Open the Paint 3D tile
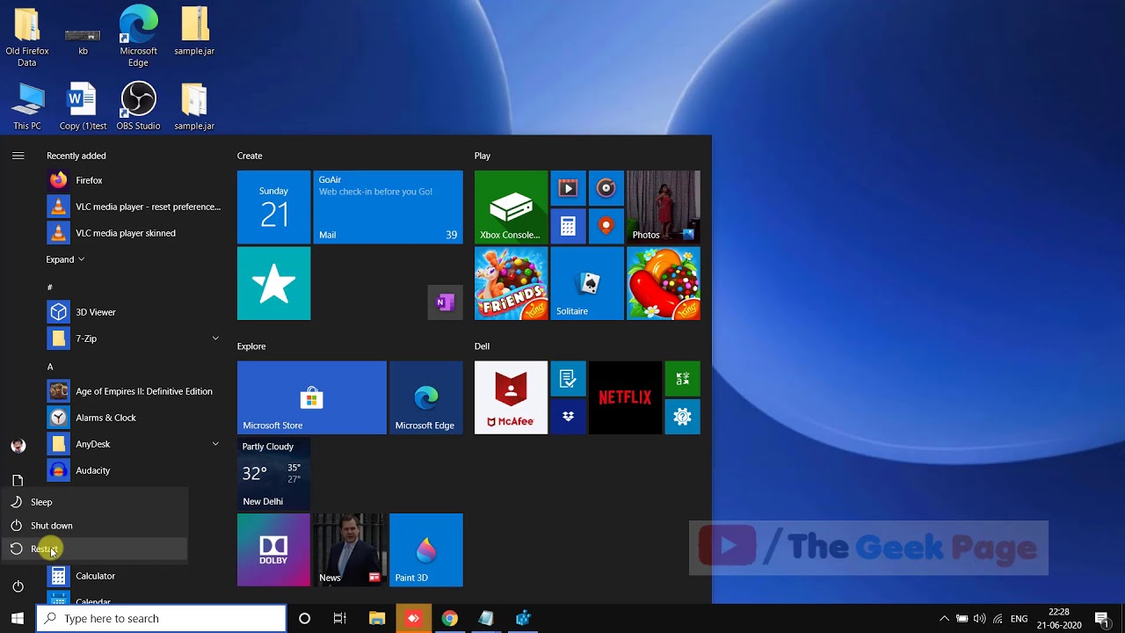The height and width of the screenshot is (633, 1125). click(425, 549)
